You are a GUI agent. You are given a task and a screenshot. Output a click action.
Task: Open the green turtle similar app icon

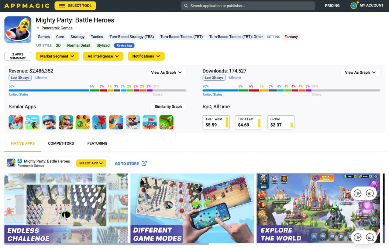click(x=83, y=122)
